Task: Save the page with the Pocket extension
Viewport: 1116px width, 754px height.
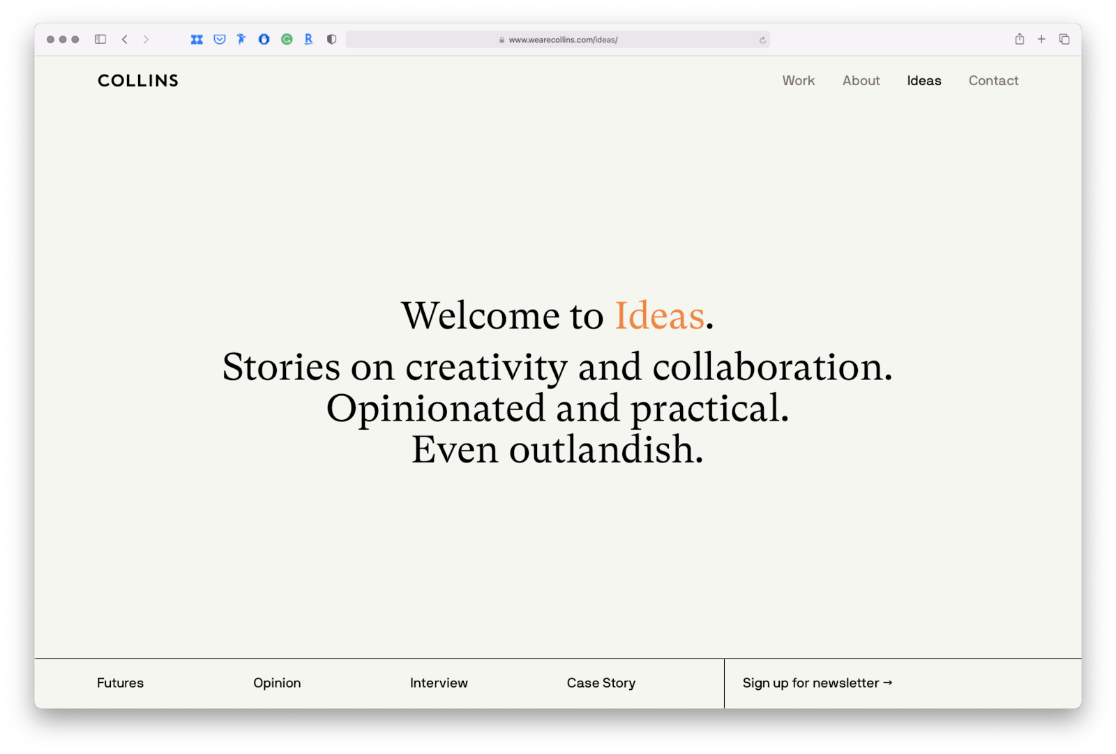Action: coord(220,40)
